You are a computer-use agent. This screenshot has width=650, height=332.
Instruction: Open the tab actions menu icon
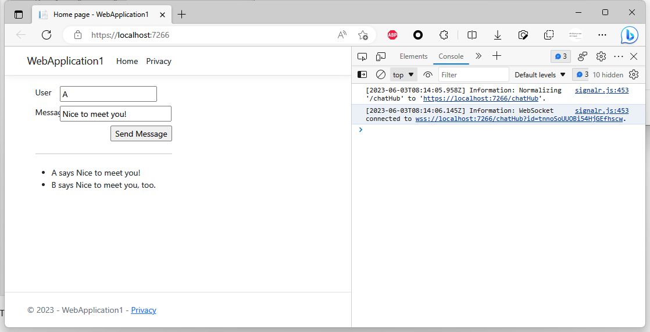point(19,15)
